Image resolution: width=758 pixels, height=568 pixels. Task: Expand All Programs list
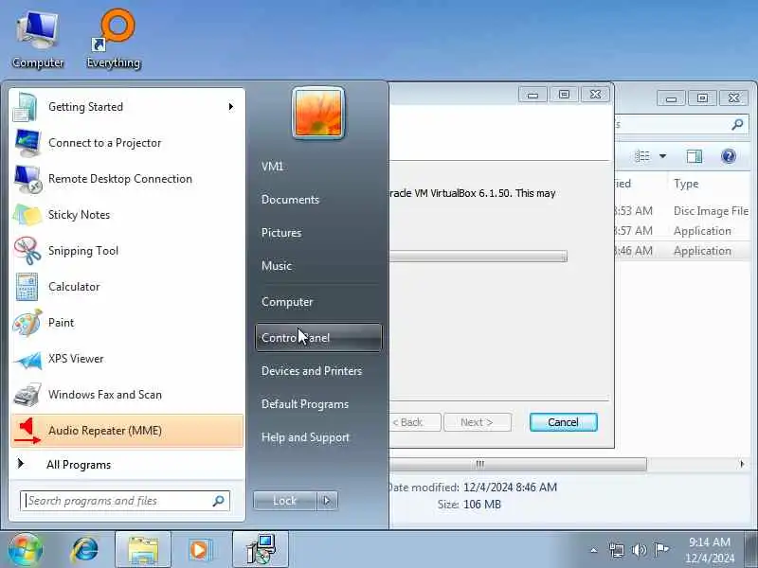127,465
